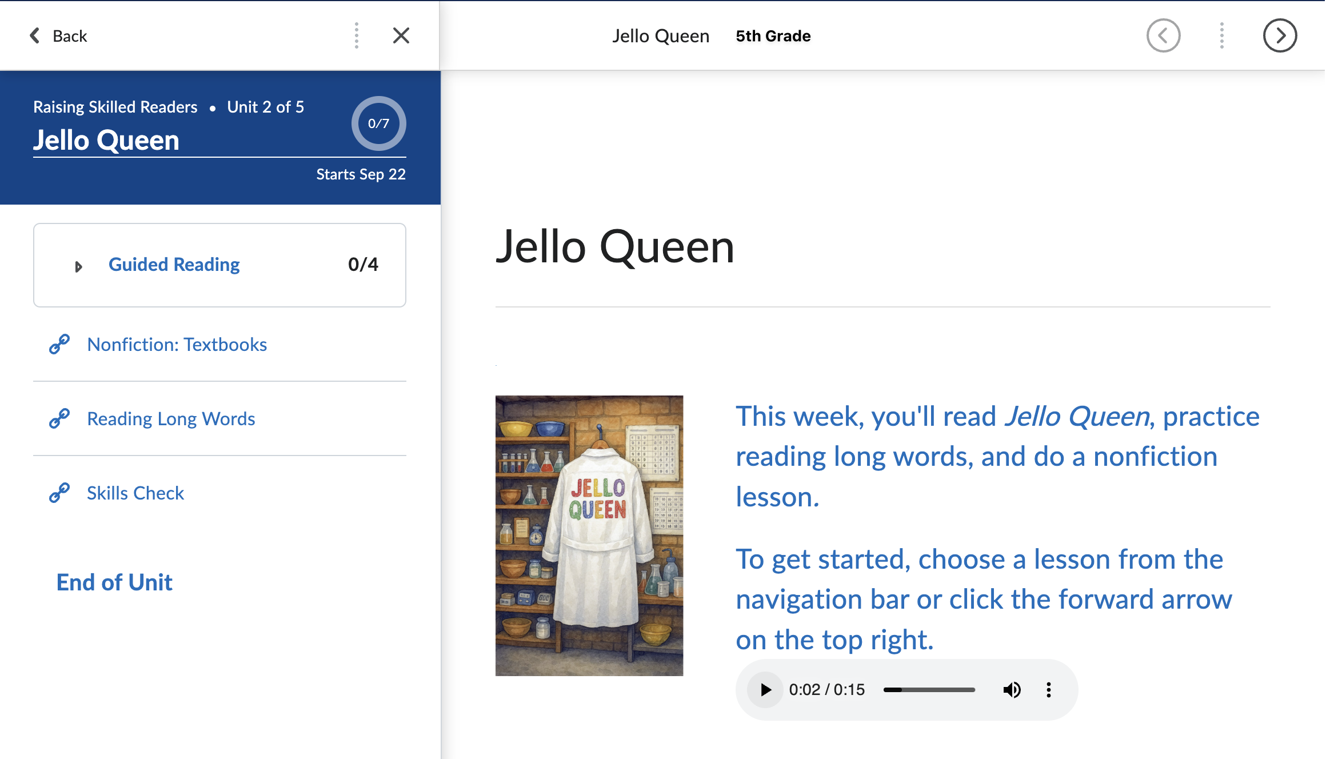Image resolution: width=1326 pixels, height=759 pixels.
Task: Click the Back chevron arrow
Action: point(35,35)
